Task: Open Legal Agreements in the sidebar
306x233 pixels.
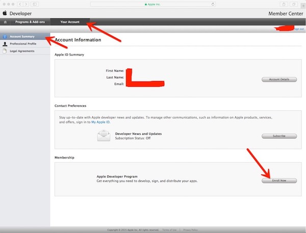Action: (23, 51)
